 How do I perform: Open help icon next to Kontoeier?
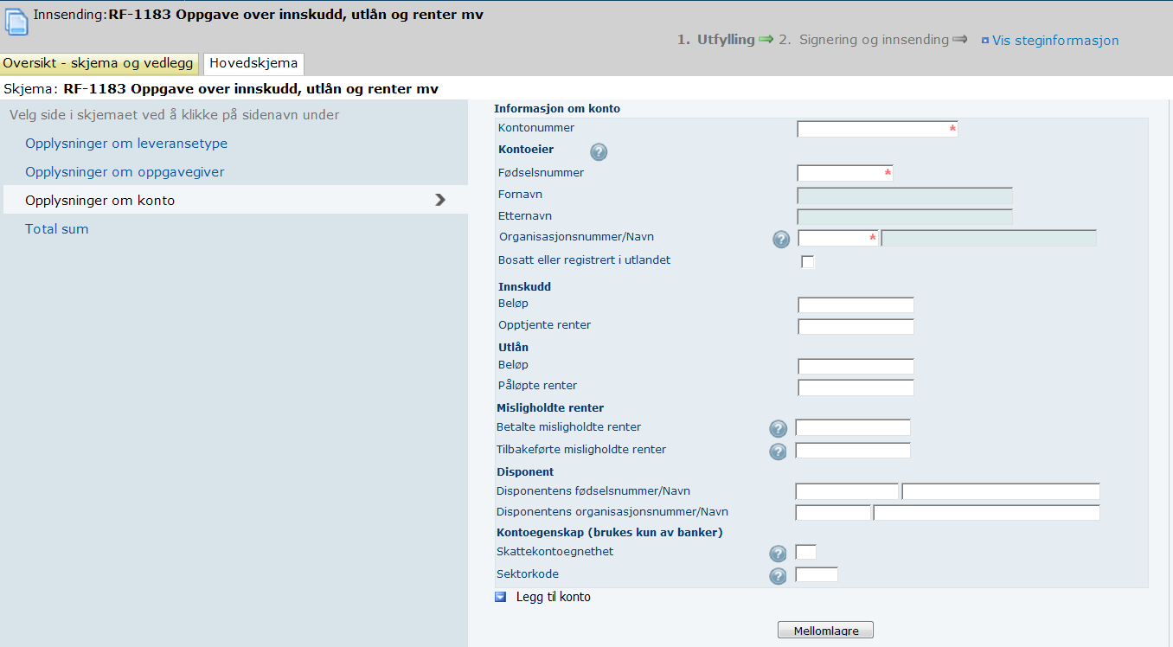[599, 152]
